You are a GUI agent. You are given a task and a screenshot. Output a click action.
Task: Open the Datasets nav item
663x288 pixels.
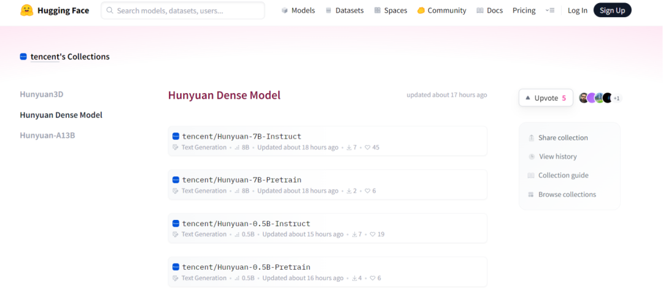click(344, 10)
